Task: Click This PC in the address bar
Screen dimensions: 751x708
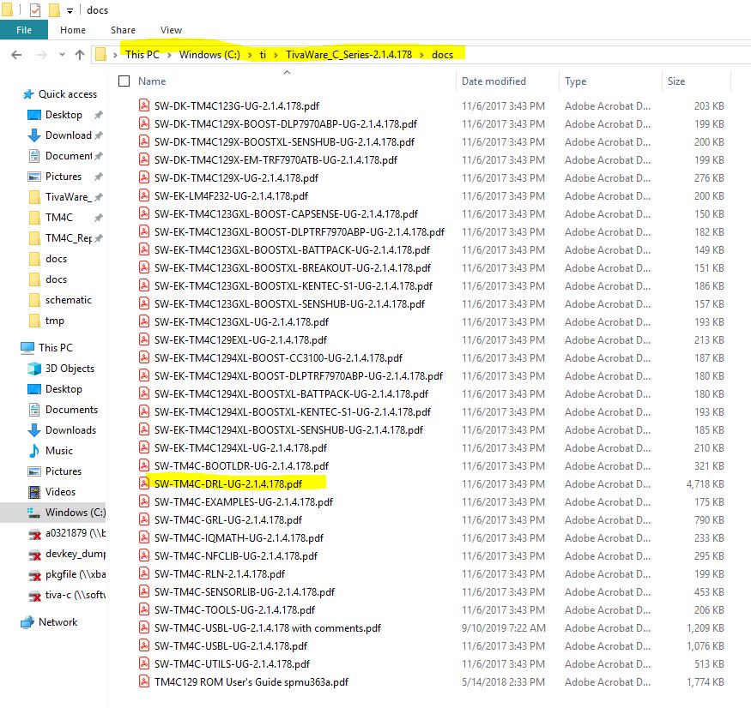Action: pyautogui.click(x=142, y=55)
